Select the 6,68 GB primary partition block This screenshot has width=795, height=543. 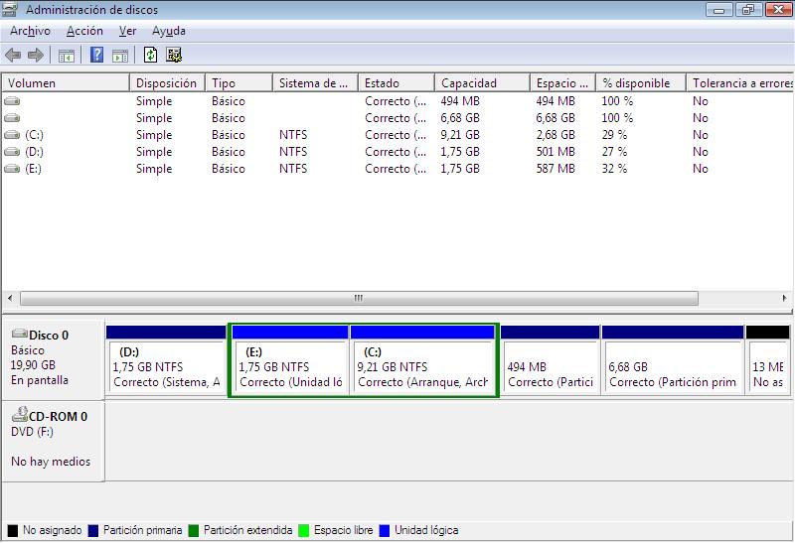(x=673, y=367)
